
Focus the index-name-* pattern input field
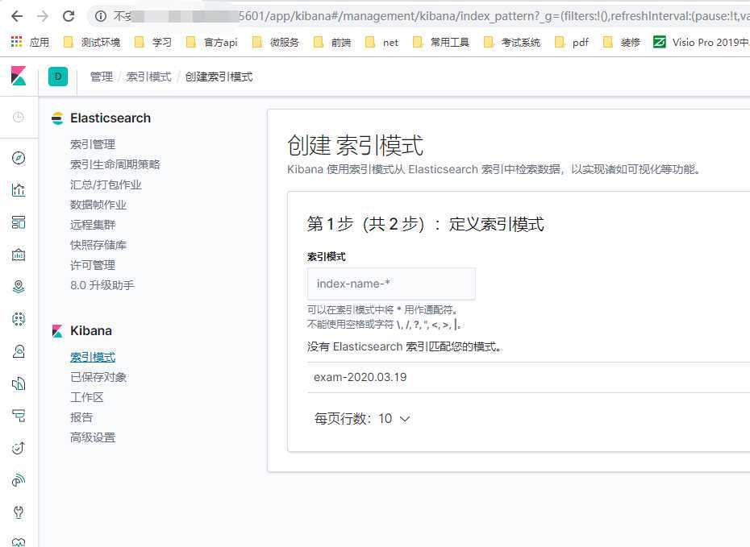pyautogui.click(x=391, y=284)
